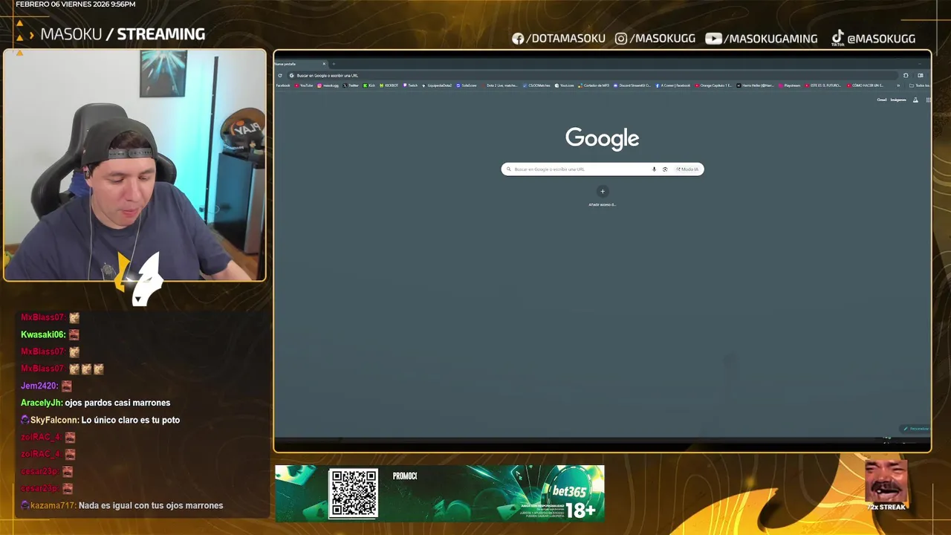951x535 pixels.
Task: Open the side panel icon in toolbar
Action: [921, 75]
